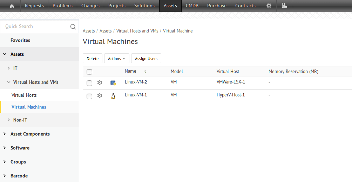Check the box for Linux-VM-2
The image size is (352, 182).
(x=89, y=83)
